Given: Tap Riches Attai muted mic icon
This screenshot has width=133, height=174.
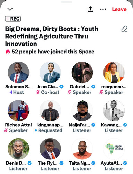Looking at the screenshot, I should coord(6,130).
